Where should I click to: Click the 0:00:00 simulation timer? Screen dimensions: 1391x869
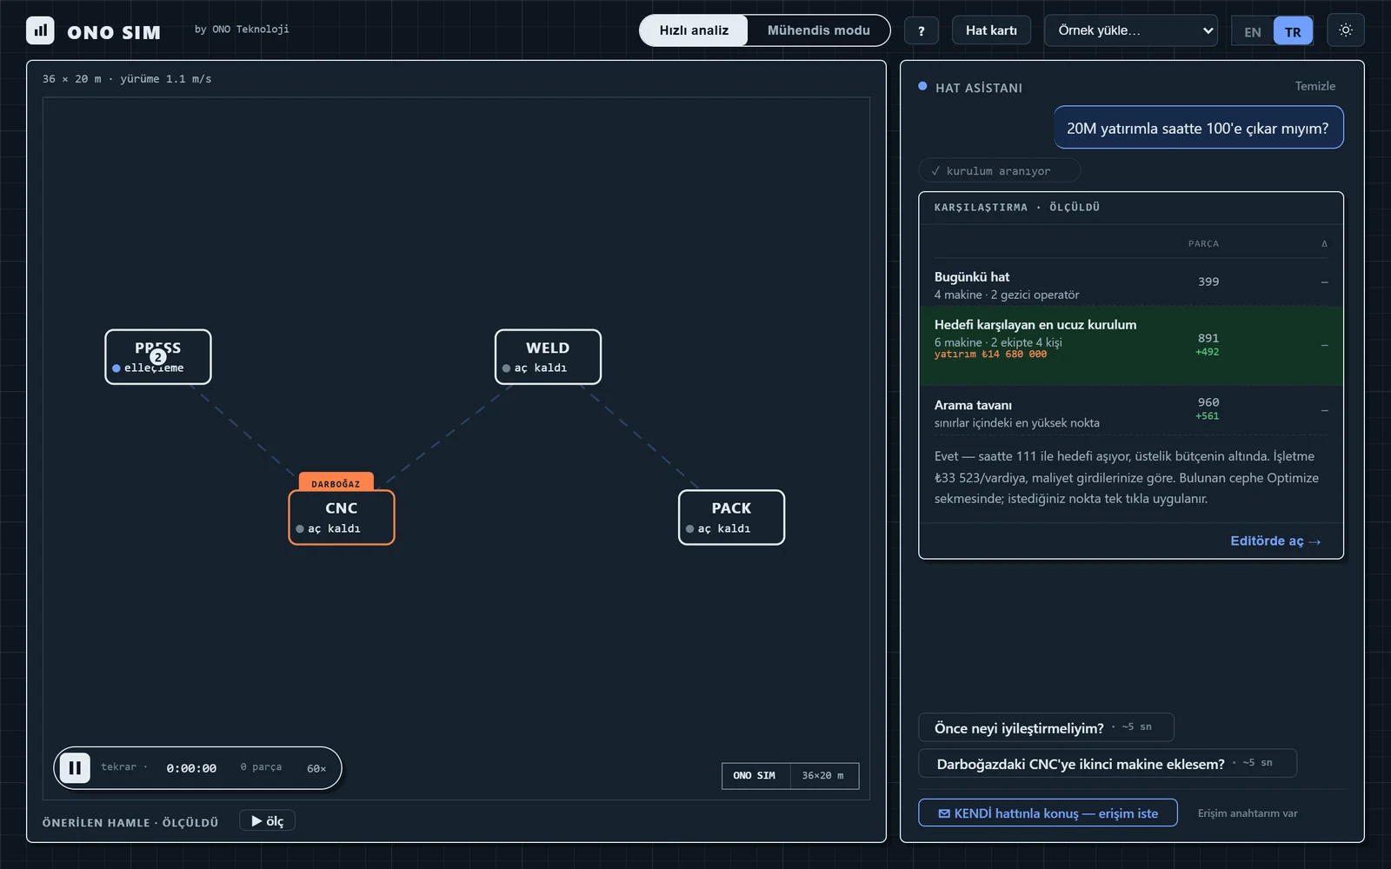(x=191, y=768)
